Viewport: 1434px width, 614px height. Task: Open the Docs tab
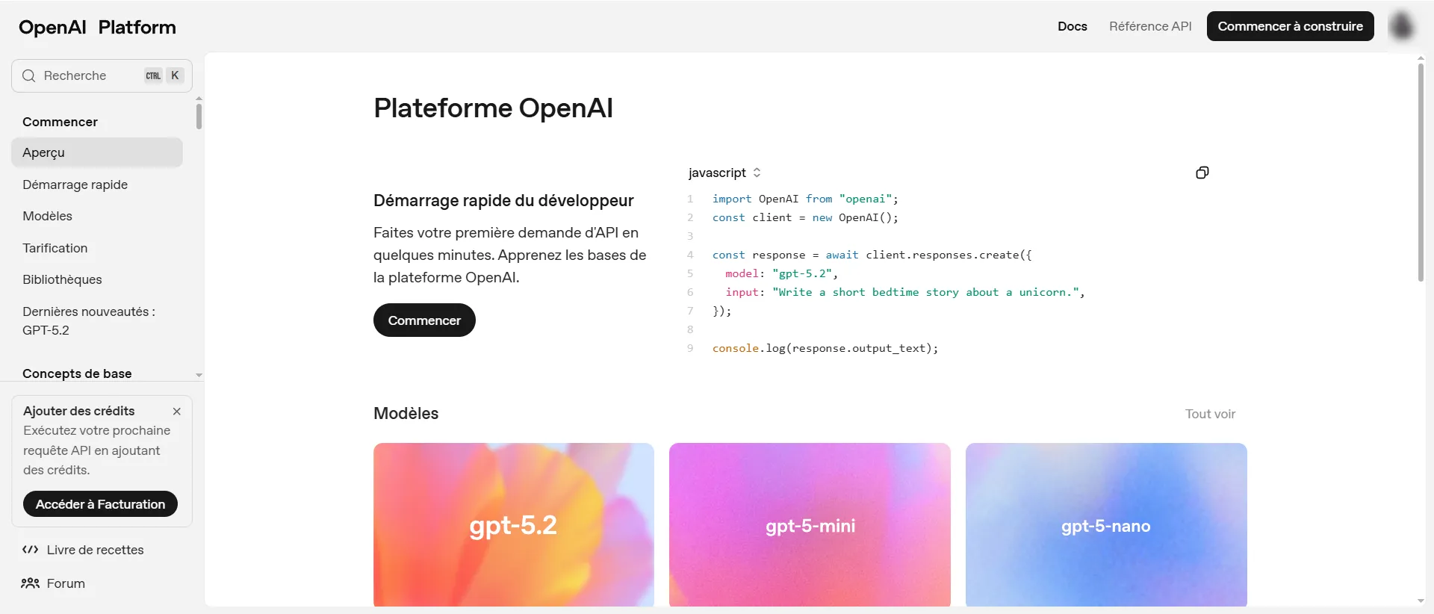coord(1072,26)
